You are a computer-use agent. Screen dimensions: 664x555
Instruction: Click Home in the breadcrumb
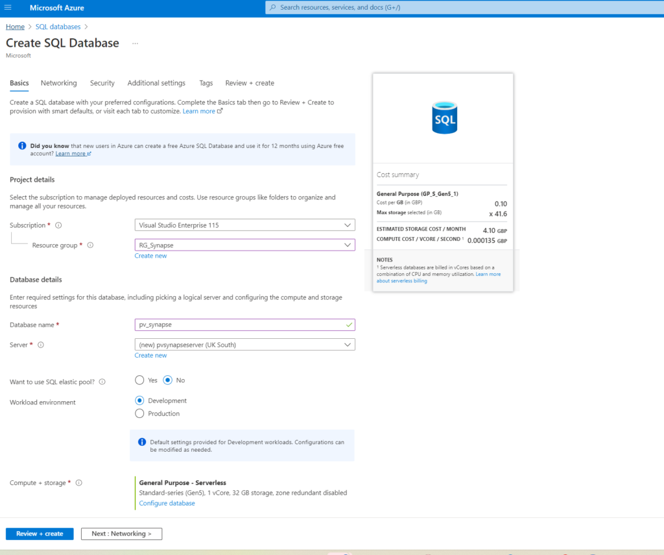coord(16,27)
